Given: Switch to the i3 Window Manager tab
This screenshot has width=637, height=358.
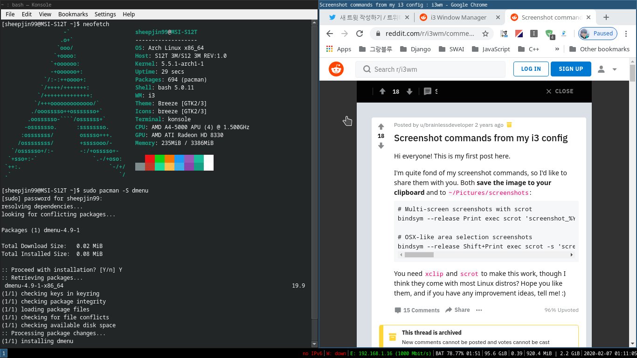Looking at the screenshot, I should [x=459, y=18].
